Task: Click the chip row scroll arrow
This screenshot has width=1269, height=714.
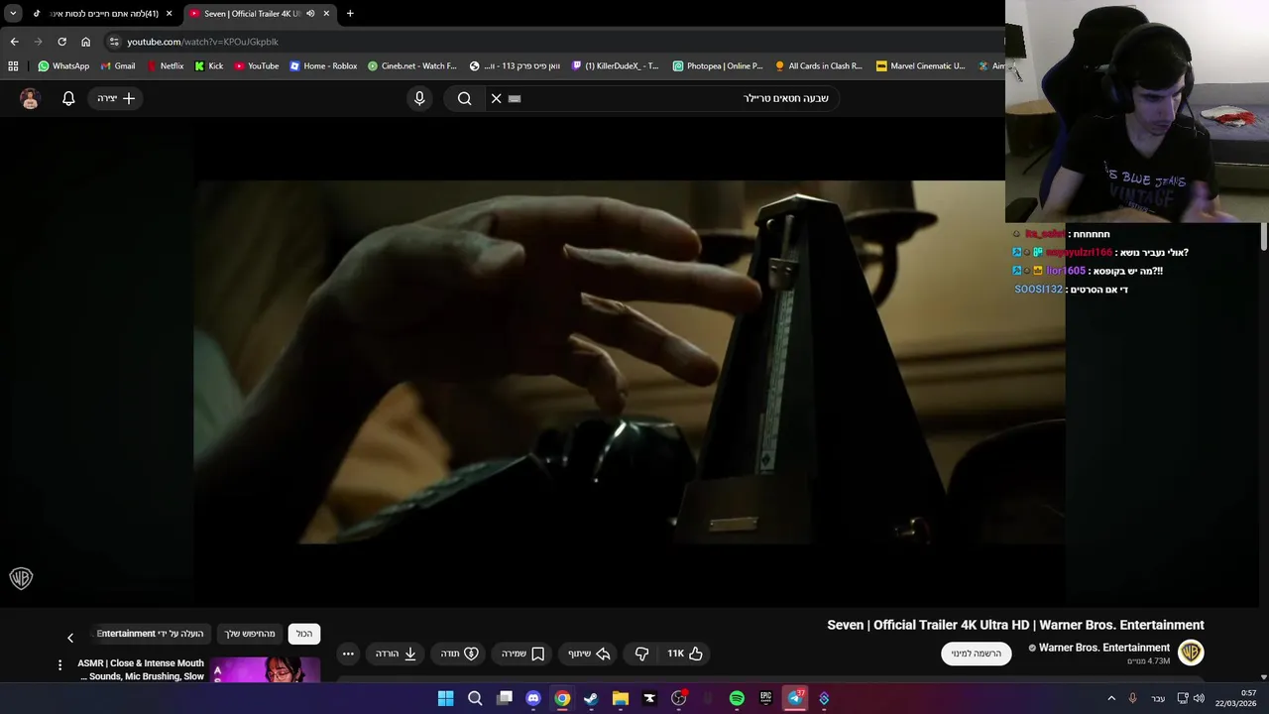Action: [70, 638]
